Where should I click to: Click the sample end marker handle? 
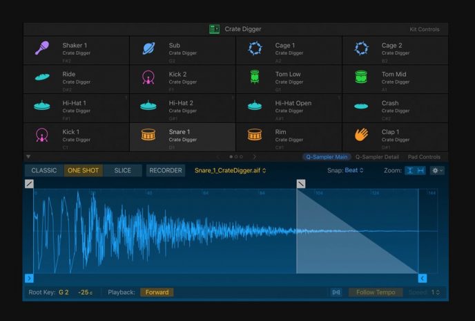tap(423, 278)
